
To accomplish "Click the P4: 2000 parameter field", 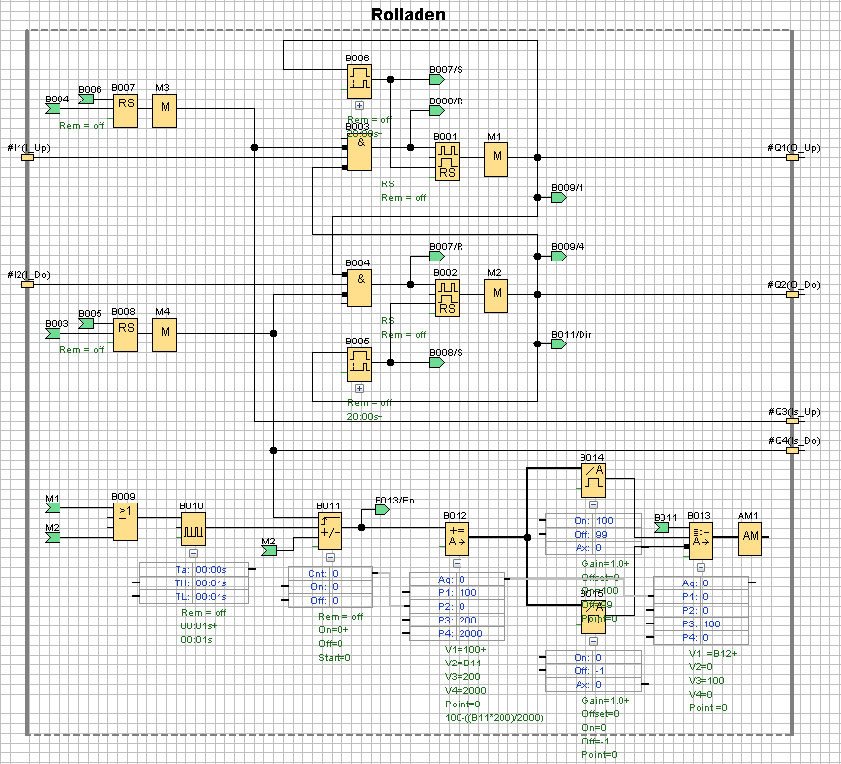I will (x=454, y=633).
